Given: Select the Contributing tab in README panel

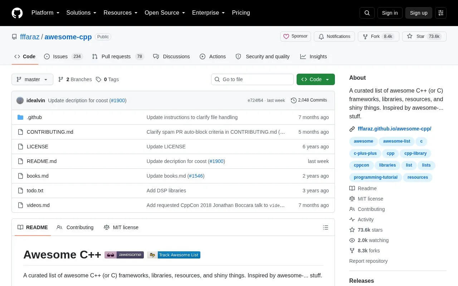Looking at the screenshot, I should tap(75, 227).
